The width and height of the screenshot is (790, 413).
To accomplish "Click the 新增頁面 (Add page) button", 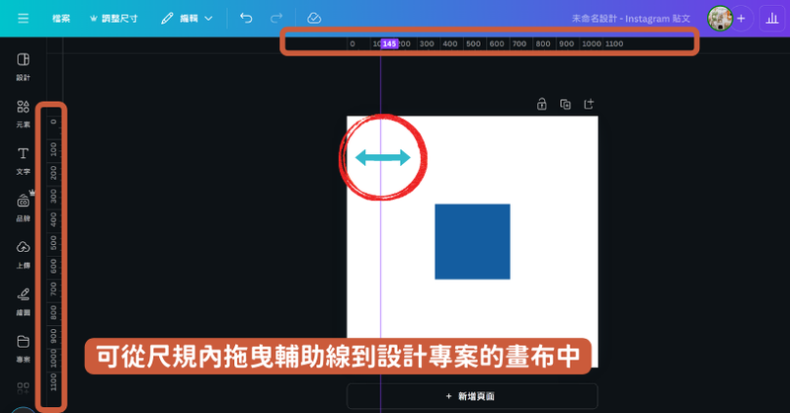I will [x=472, y=396].
